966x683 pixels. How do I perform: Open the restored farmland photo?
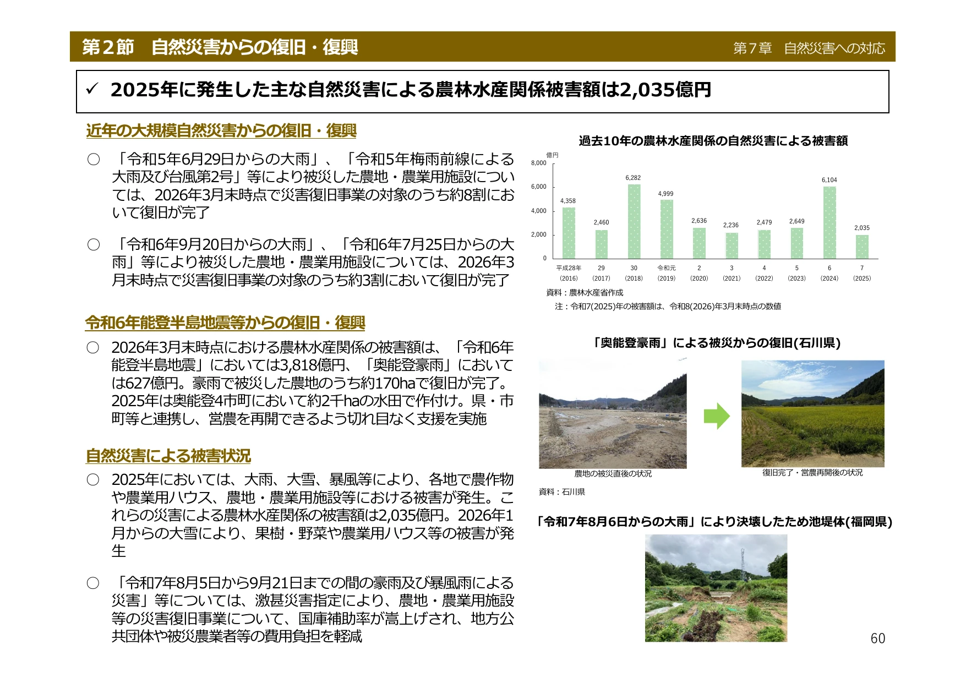pyautogui.click(x=812, y=413)
